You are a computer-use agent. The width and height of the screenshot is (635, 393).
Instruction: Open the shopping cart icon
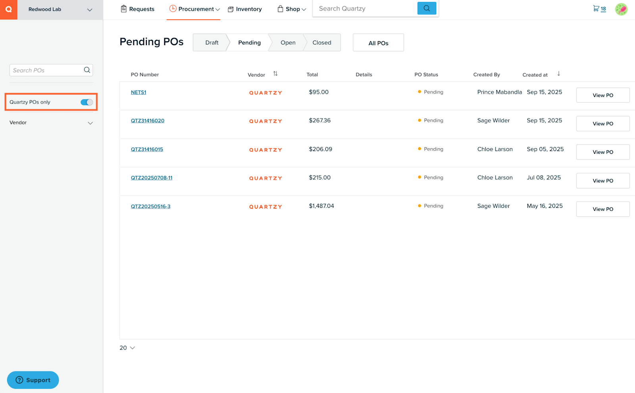pyautogui.click(x=596, y=8)
